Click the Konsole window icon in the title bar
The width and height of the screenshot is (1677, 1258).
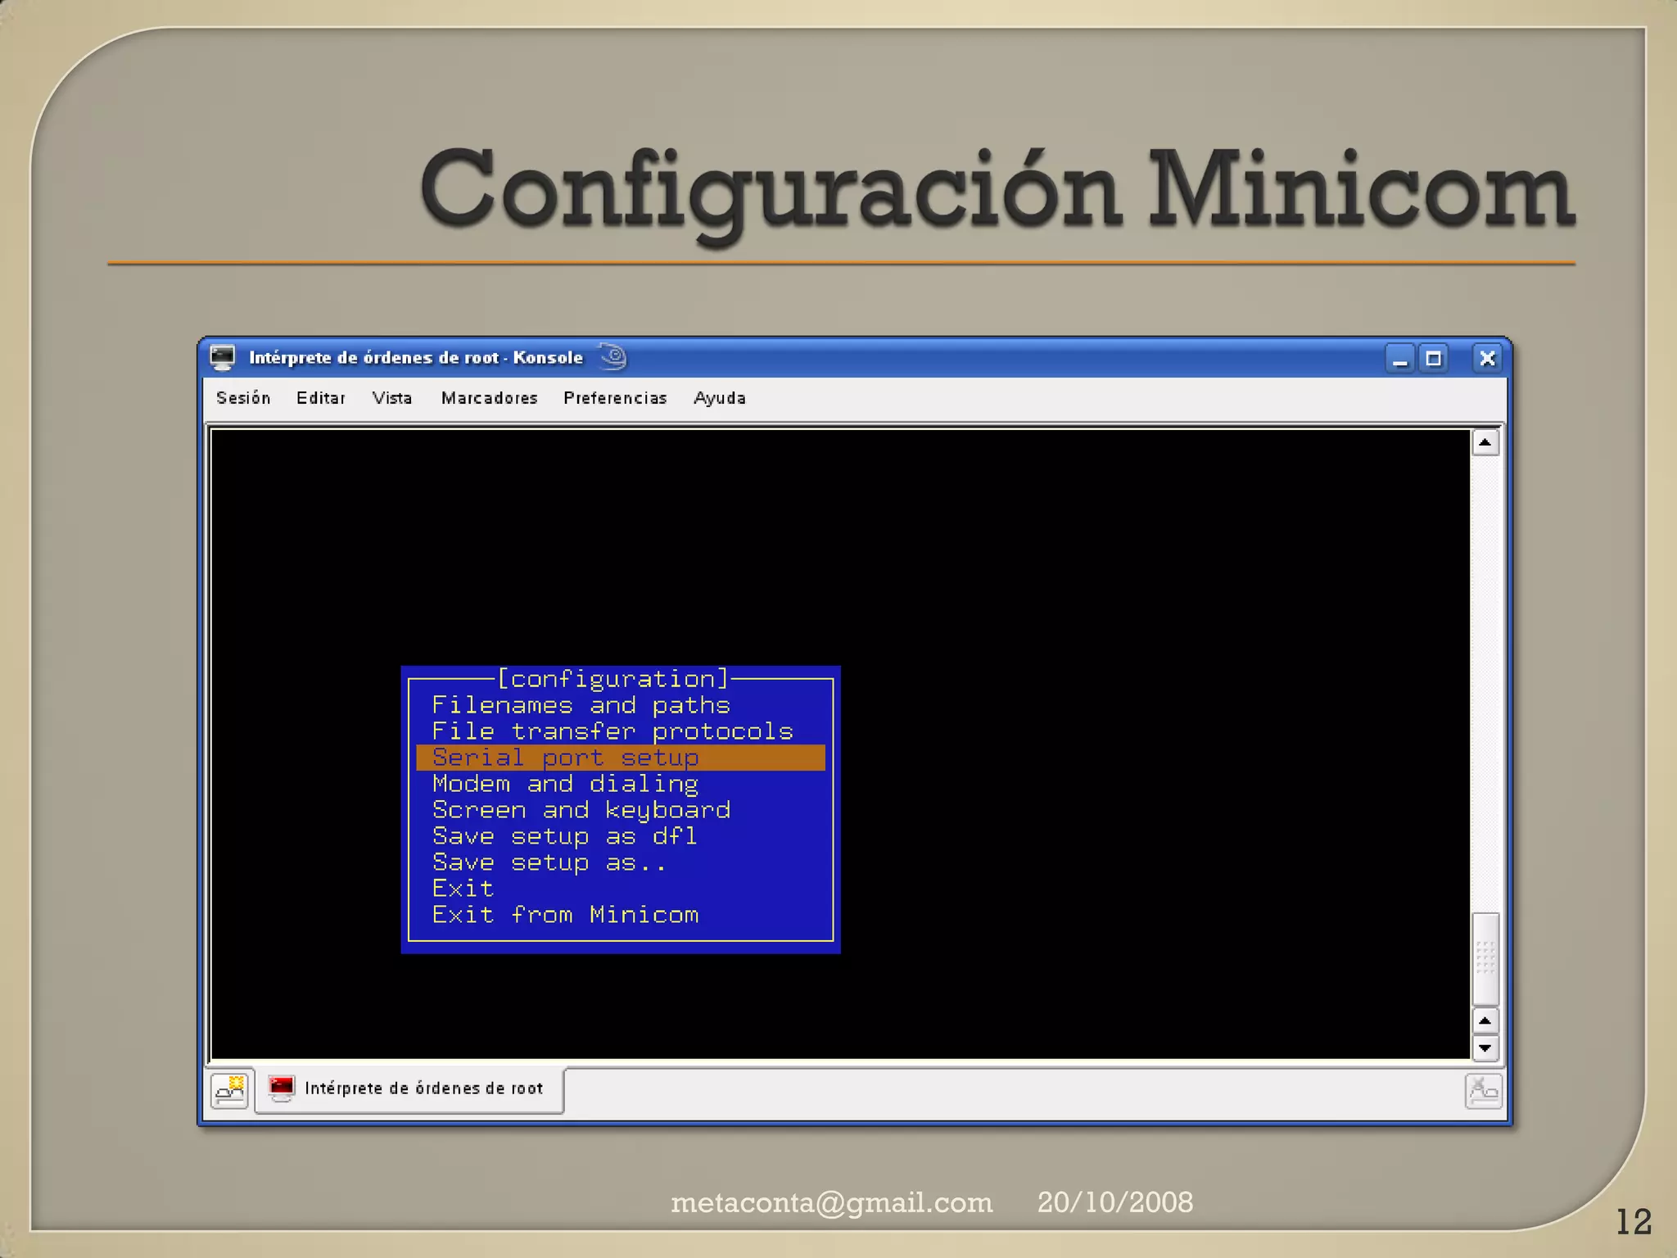click(222, 358)
